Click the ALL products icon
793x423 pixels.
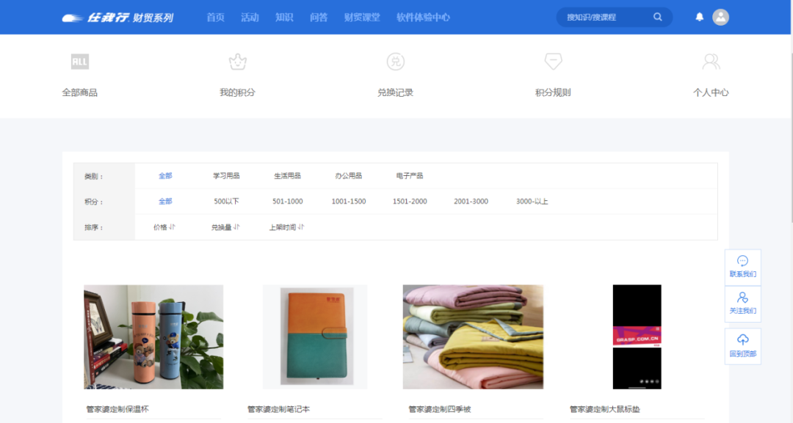(x=79, y=62)
